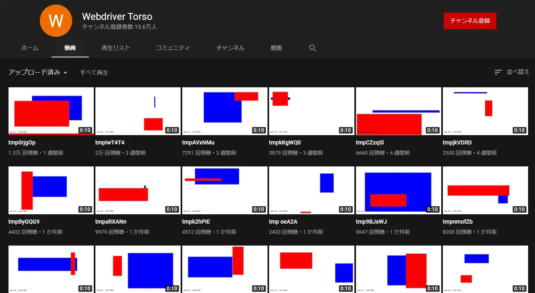
Task: Click the tmpByGQG9 video title
Action: coord(24,222)
